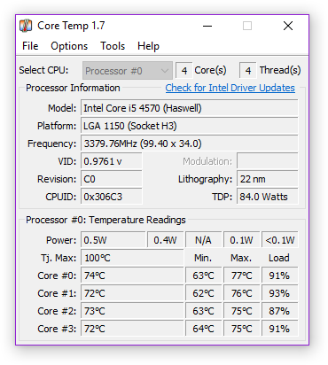Click Core #0 temperature reading 74°C

click(132, 276)
